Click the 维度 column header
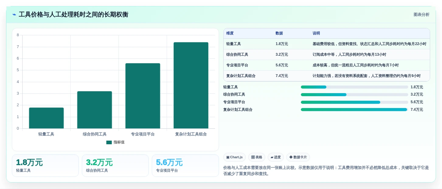 (230, 33)
